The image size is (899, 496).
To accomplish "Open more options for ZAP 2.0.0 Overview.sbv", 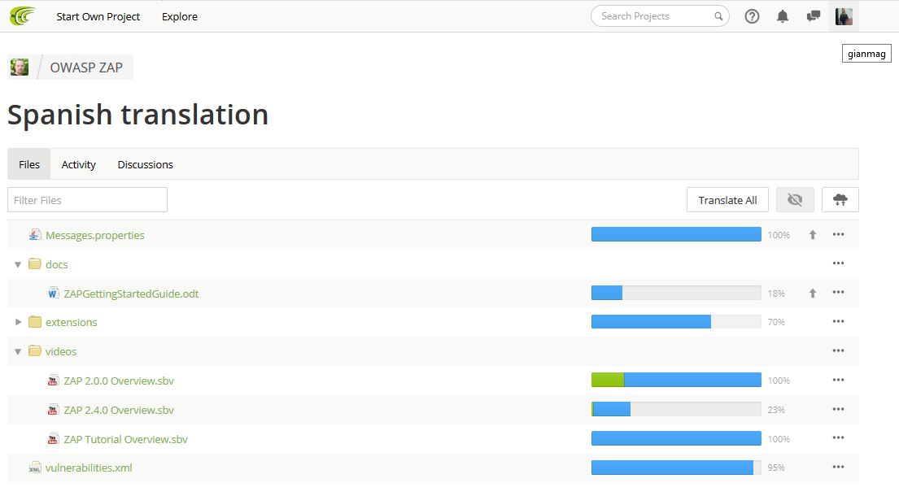I will (x=838, y=380).
